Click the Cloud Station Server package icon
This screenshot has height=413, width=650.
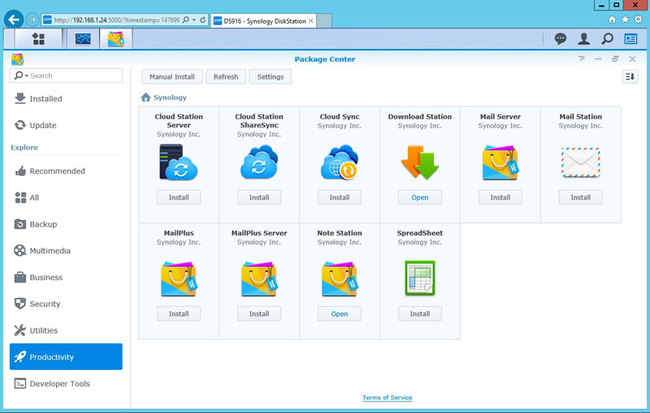(x=179, y=161)
